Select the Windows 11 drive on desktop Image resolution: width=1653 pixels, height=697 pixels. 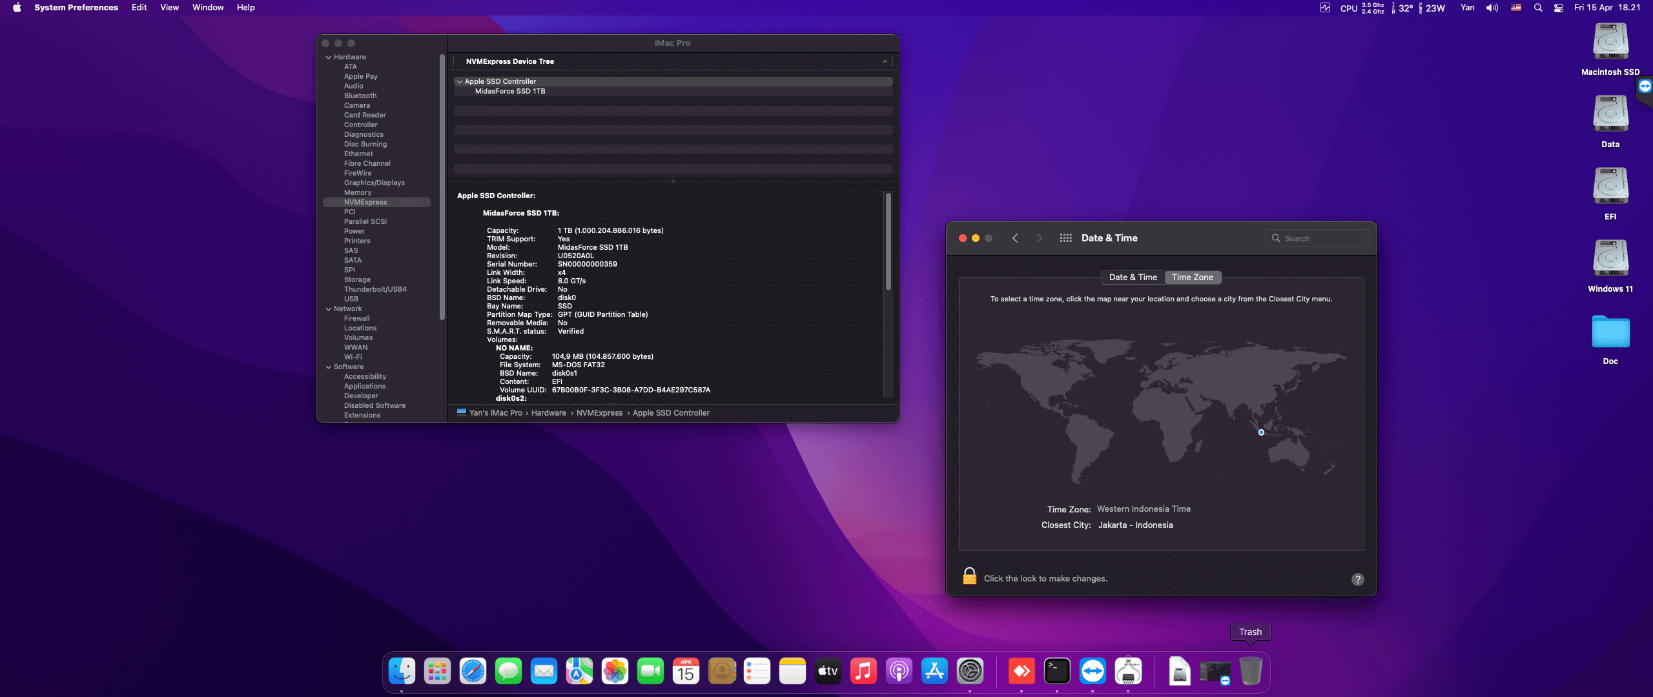point(1610,259)
